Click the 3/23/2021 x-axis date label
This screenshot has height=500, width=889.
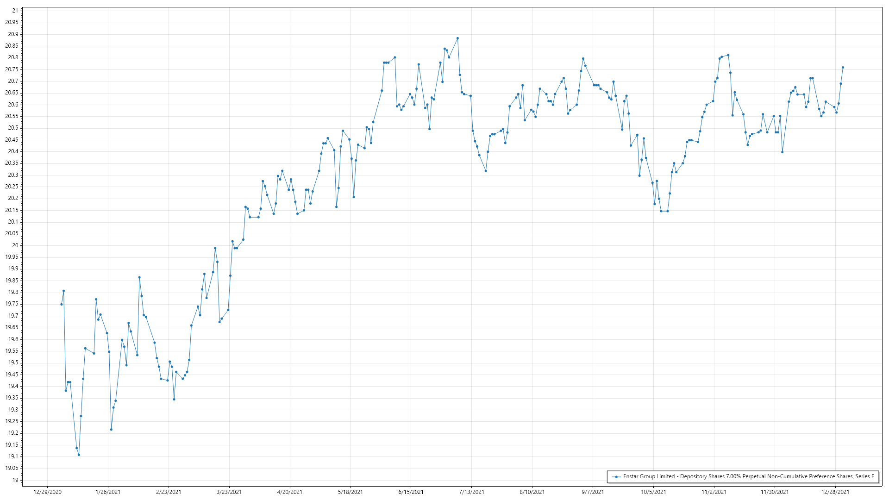[229, 492]
